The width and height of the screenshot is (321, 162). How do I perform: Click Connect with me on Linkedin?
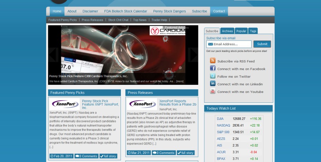pyautogui.click(x=240, y=84)
